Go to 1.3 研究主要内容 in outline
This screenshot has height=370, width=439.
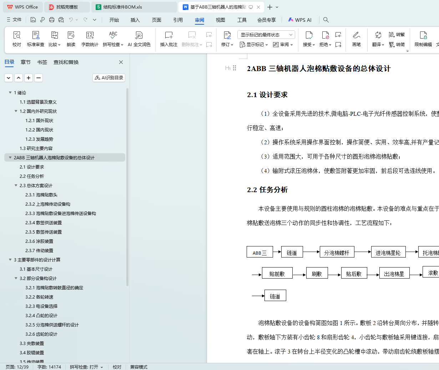(36, 148)
